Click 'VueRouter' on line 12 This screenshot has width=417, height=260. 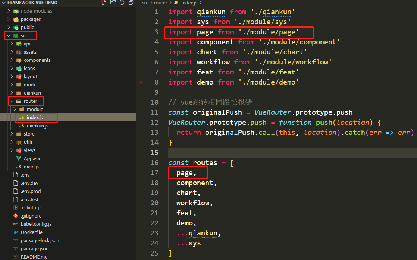pos(187,123)
